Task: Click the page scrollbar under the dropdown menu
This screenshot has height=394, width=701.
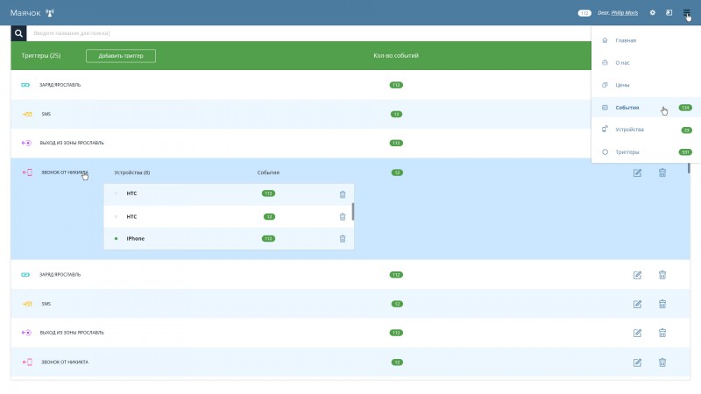Action: (689, 168)
